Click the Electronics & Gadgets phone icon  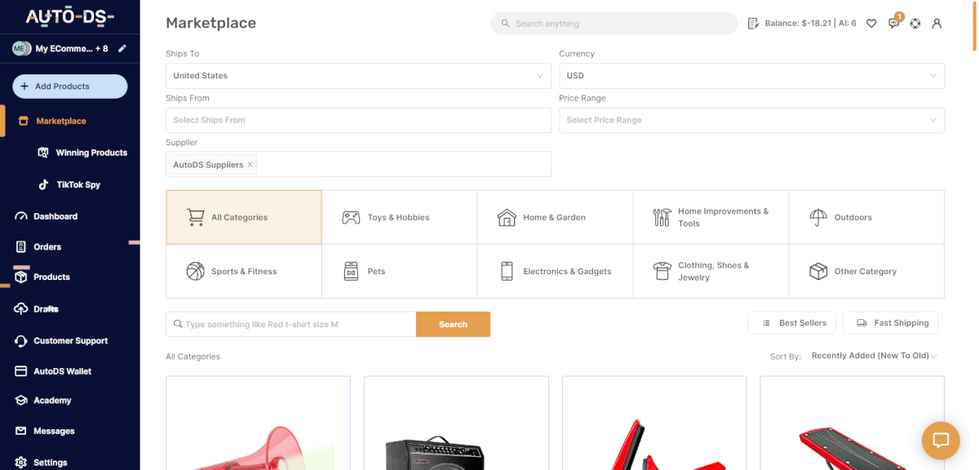coord(507,272)
